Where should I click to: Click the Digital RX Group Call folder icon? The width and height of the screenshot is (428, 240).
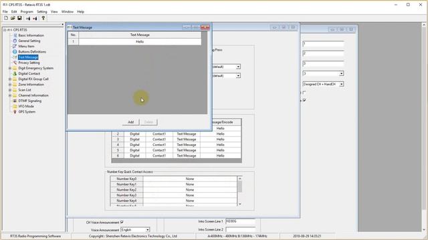coord(15,79)
